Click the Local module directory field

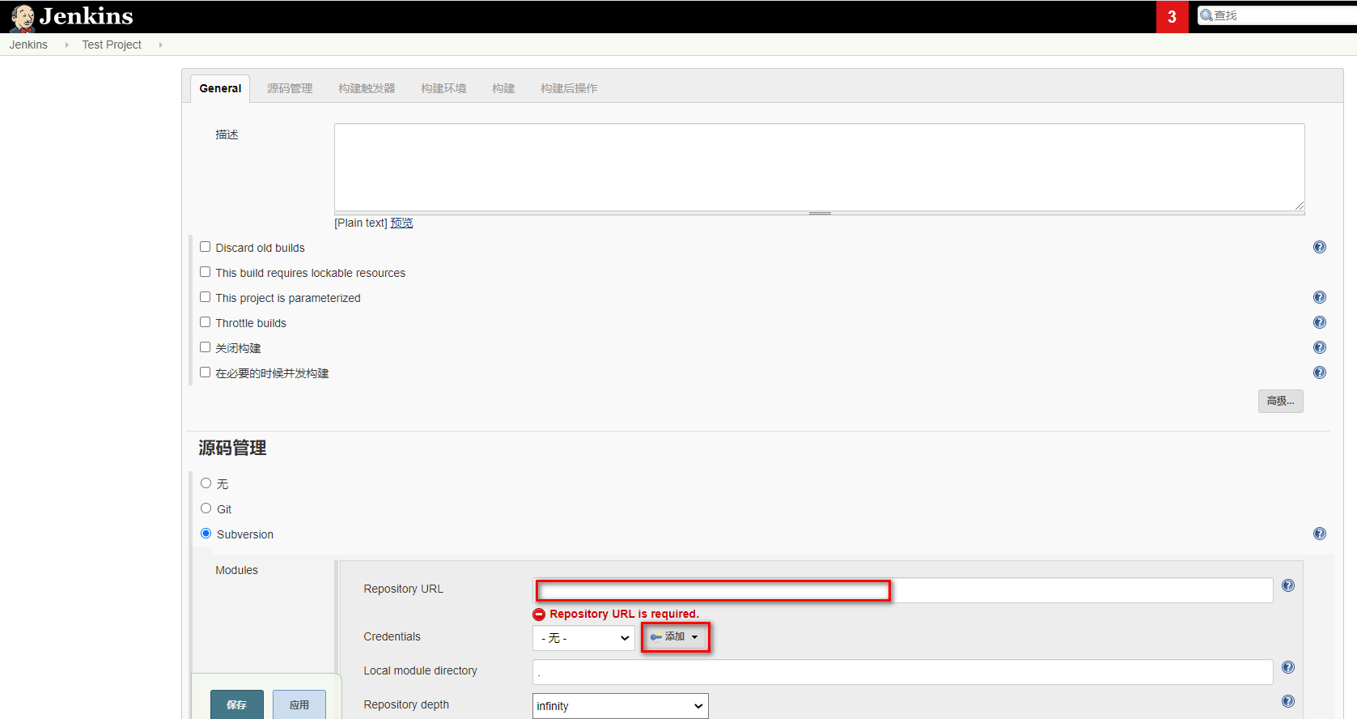(903, 672)
